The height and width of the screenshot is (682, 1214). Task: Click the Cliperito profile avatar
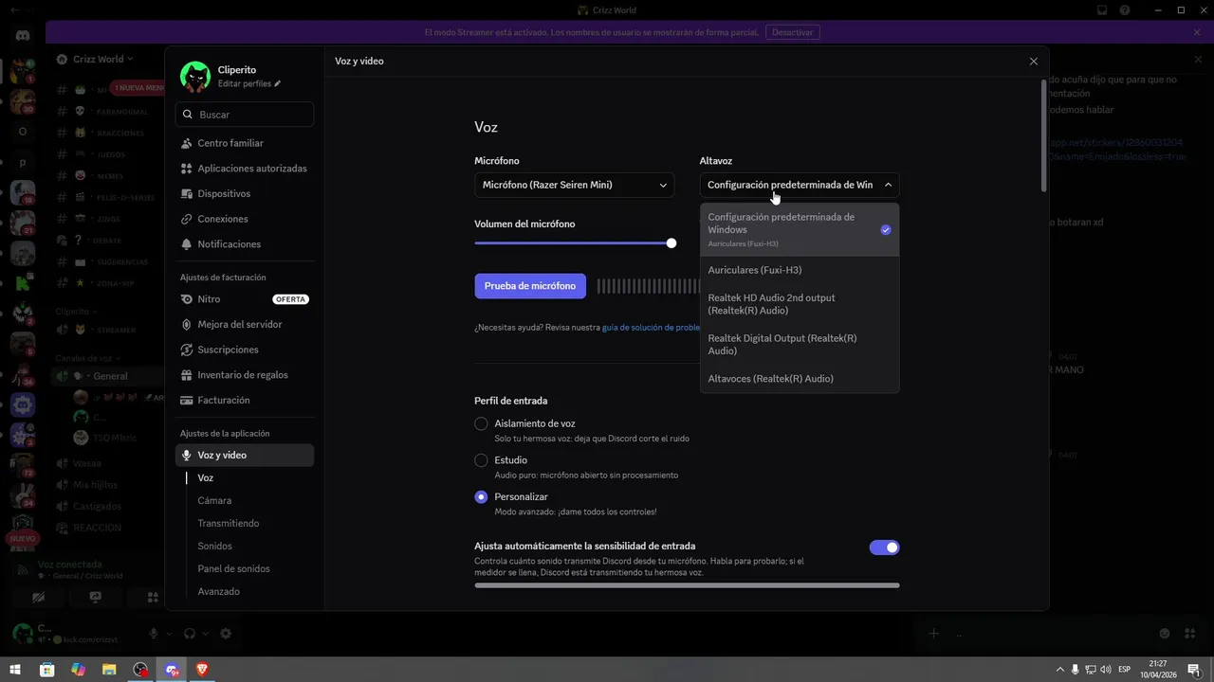pos(195,77)
